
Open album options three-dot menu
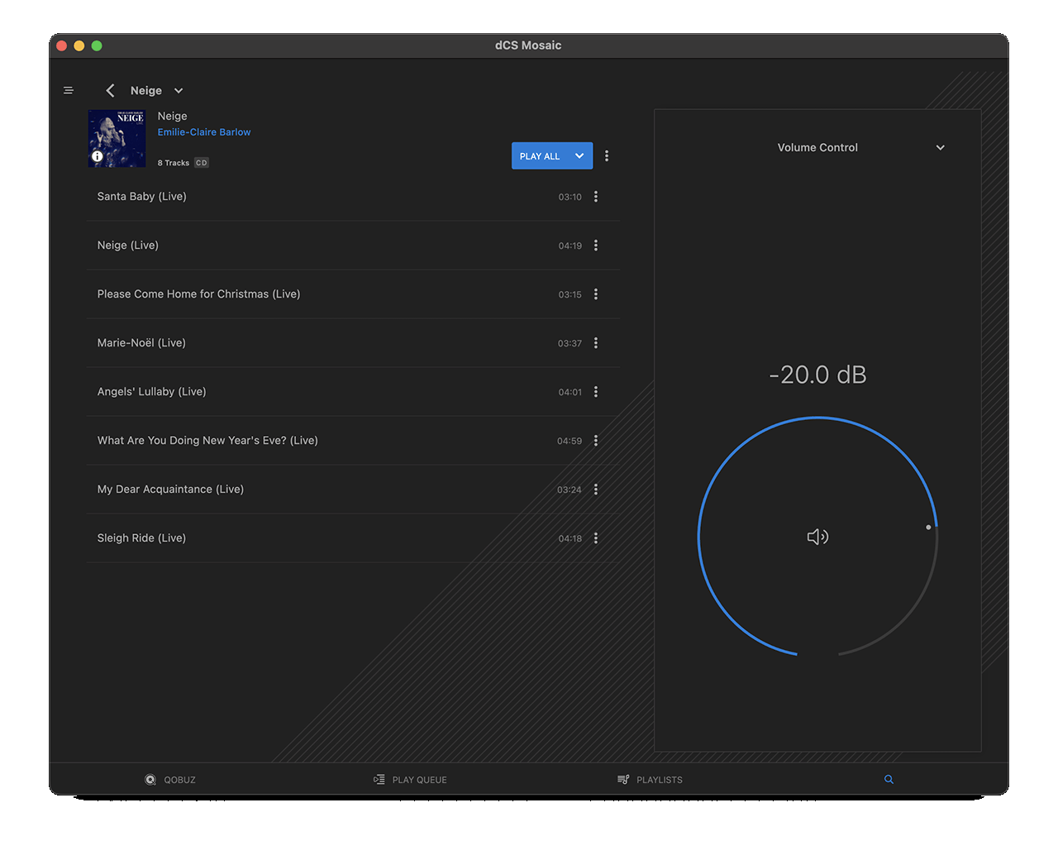(x=607, y=156)
